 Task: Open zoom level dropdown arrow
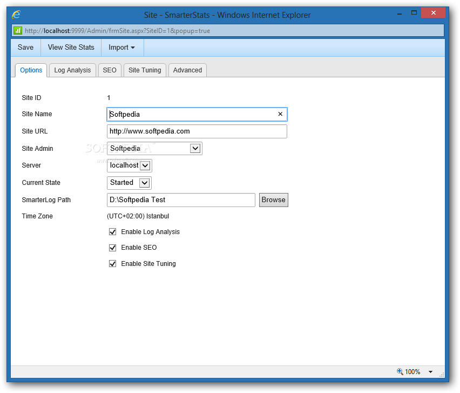tap(430, 372)
